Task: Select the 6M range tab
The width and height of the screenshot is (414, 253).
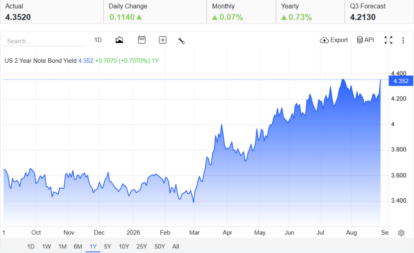Action: pos(78,247)
